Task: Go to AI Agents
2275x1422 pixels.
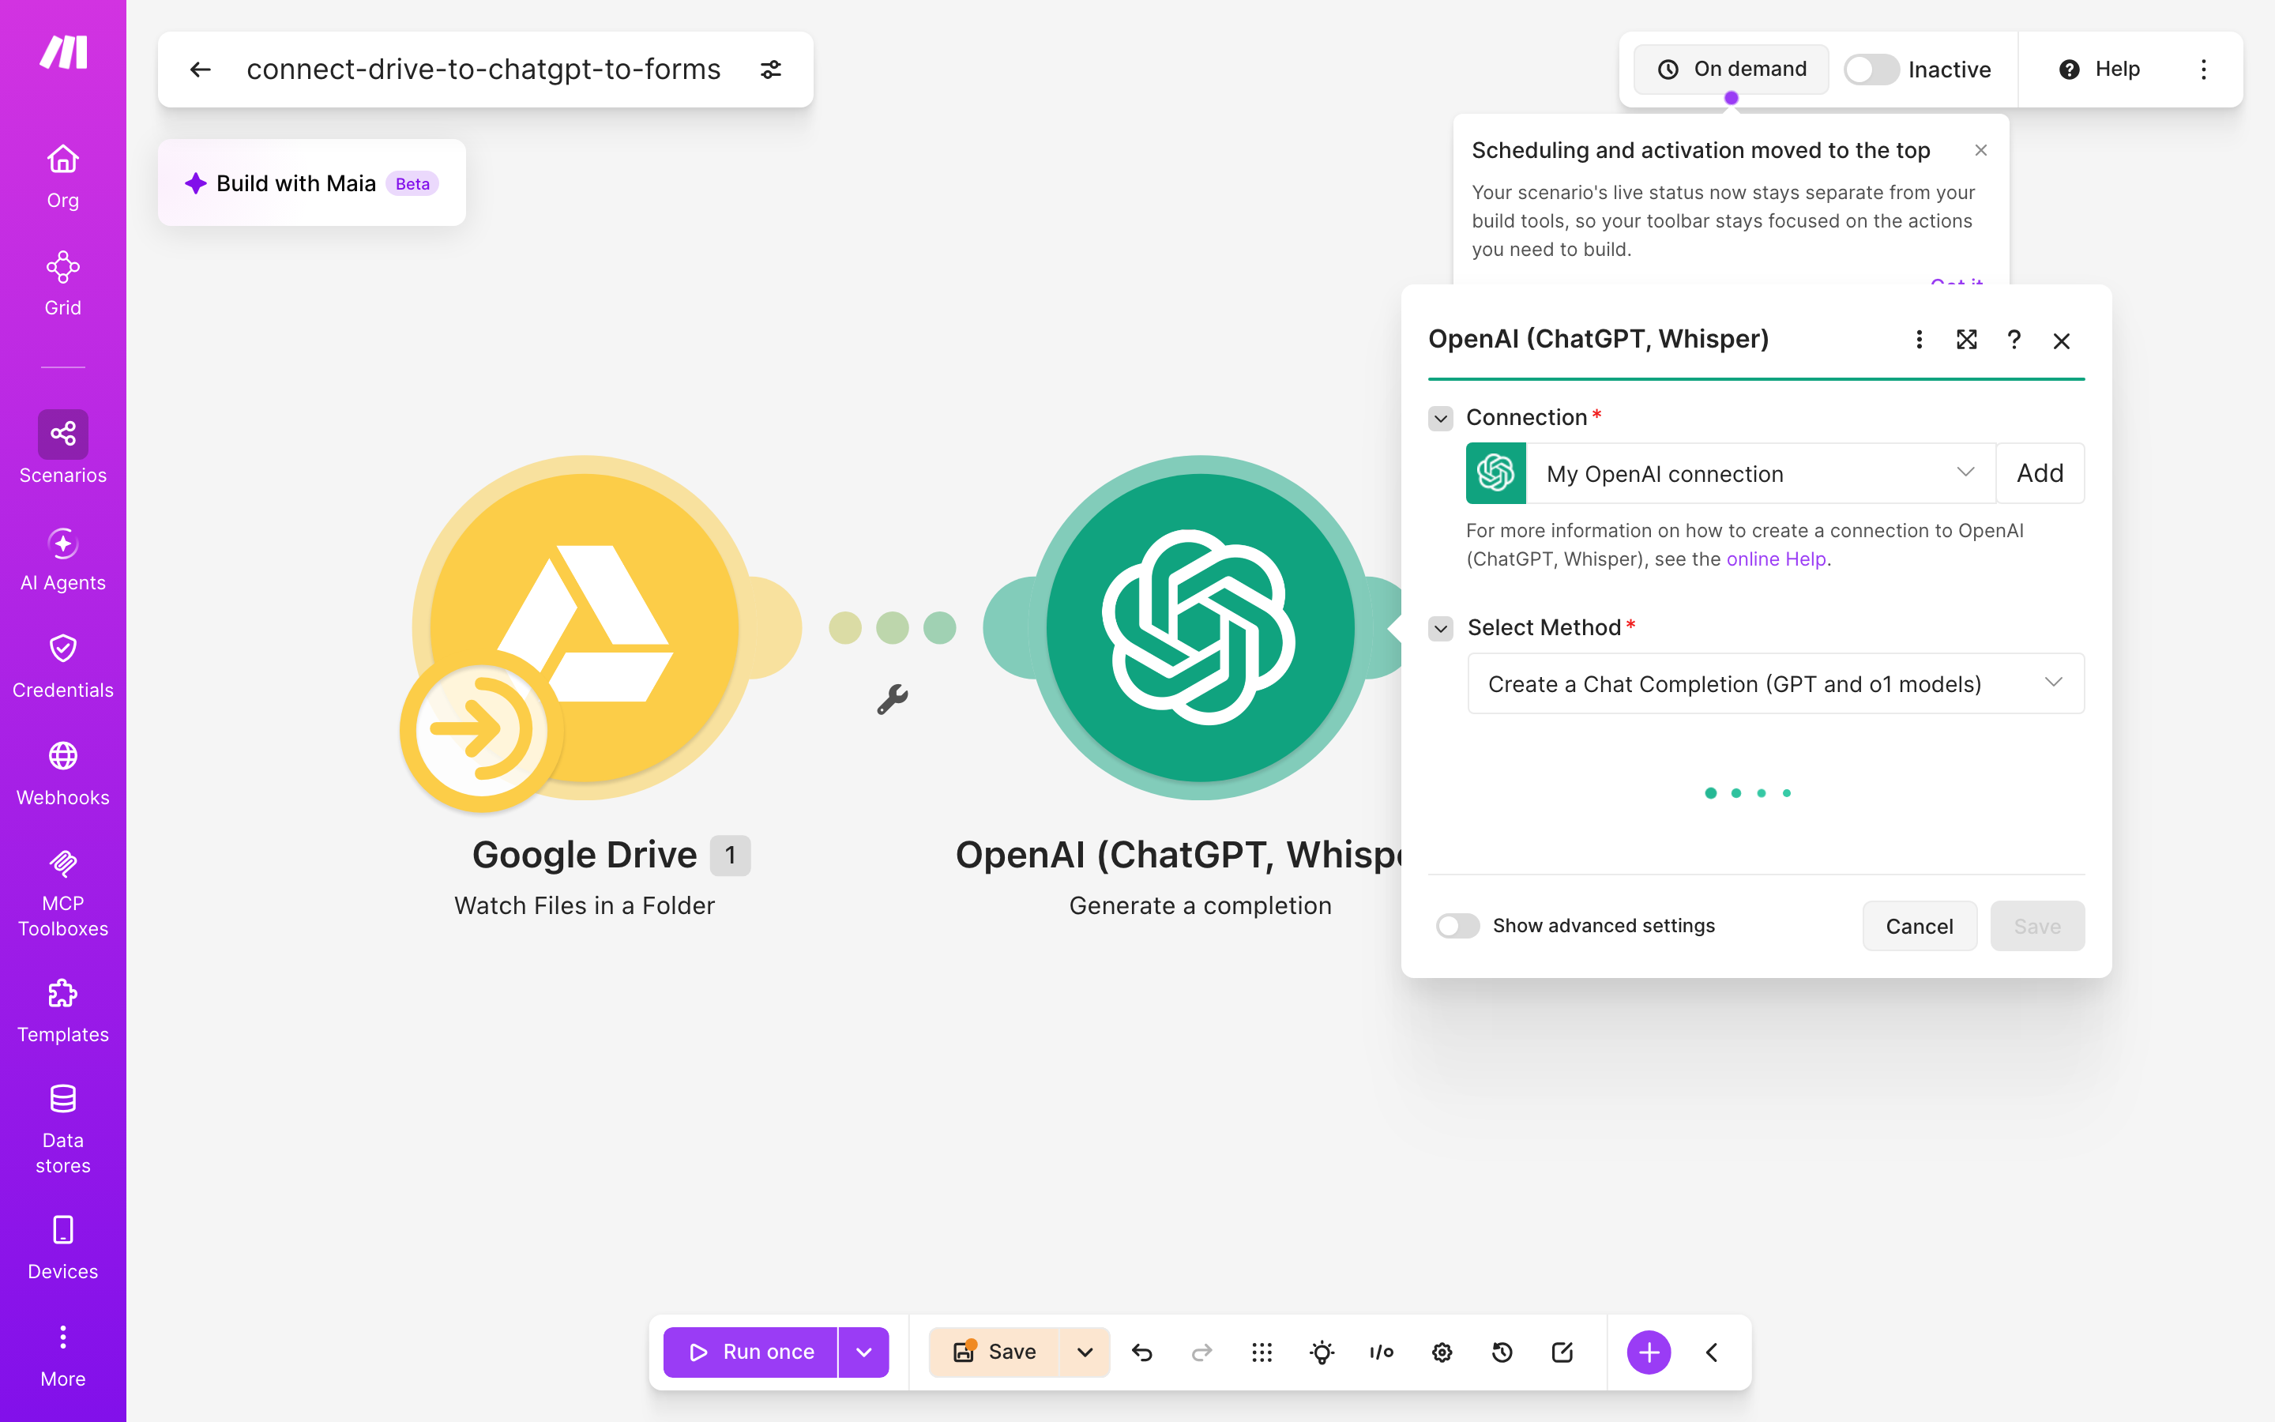Action: (63, 559)
